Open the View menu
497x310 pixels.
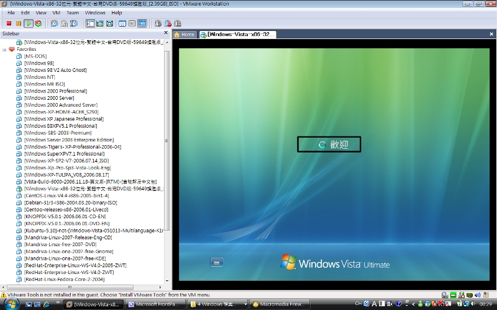click(x=41, y=12)
